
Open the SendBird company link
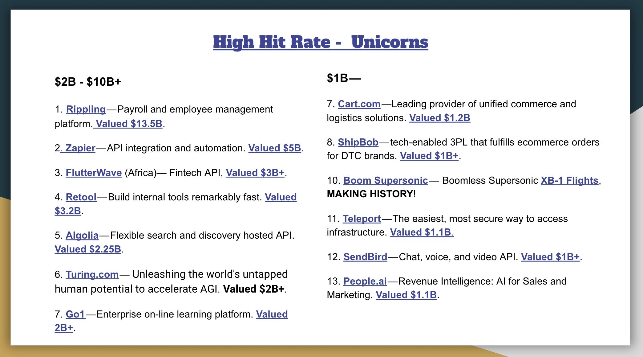pyautogui.click(x=366, y=257)
